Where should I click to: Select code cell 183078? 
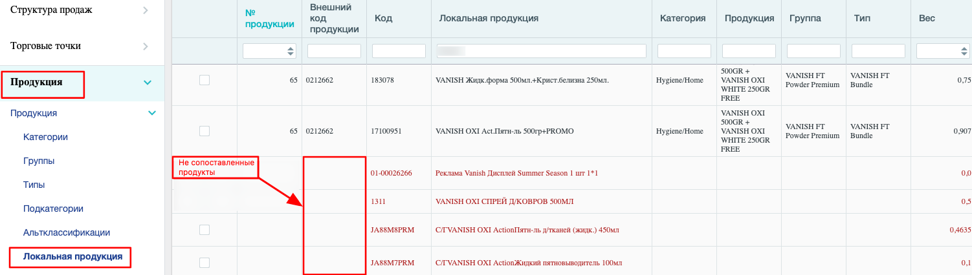click(x=382, y=80)
